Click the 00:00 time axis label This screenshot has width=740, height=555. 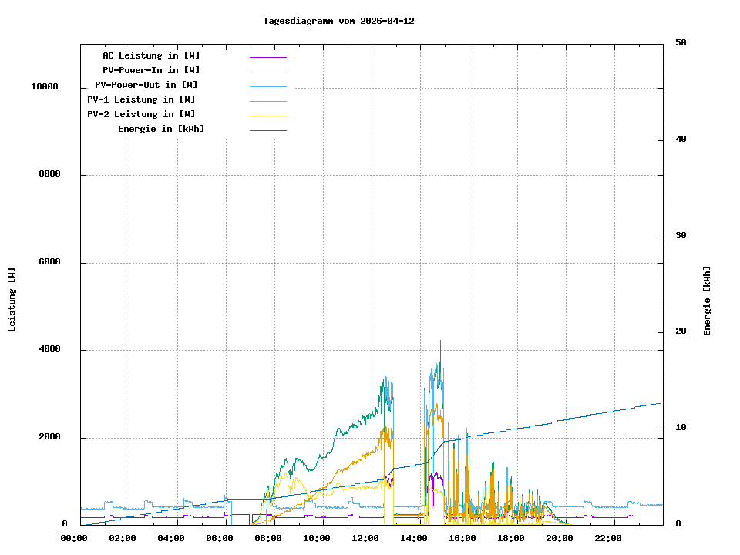coord(74,538)
